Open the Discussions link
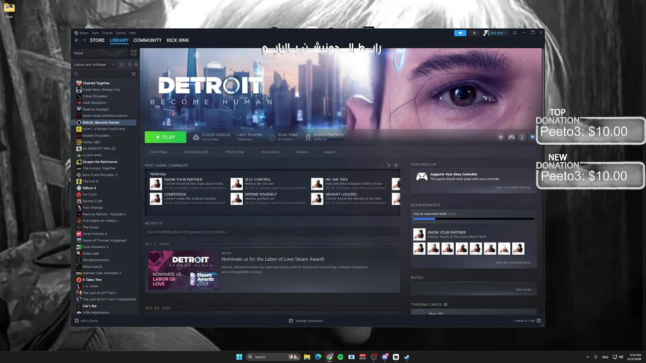The image size is (646, 363). pyautogui.click(x=270, y=152)
